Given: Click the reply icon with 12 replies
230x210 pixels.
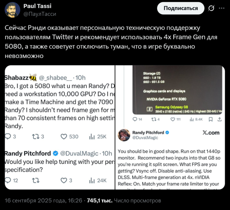Looking at the screenshot, I should pos(8,180).
